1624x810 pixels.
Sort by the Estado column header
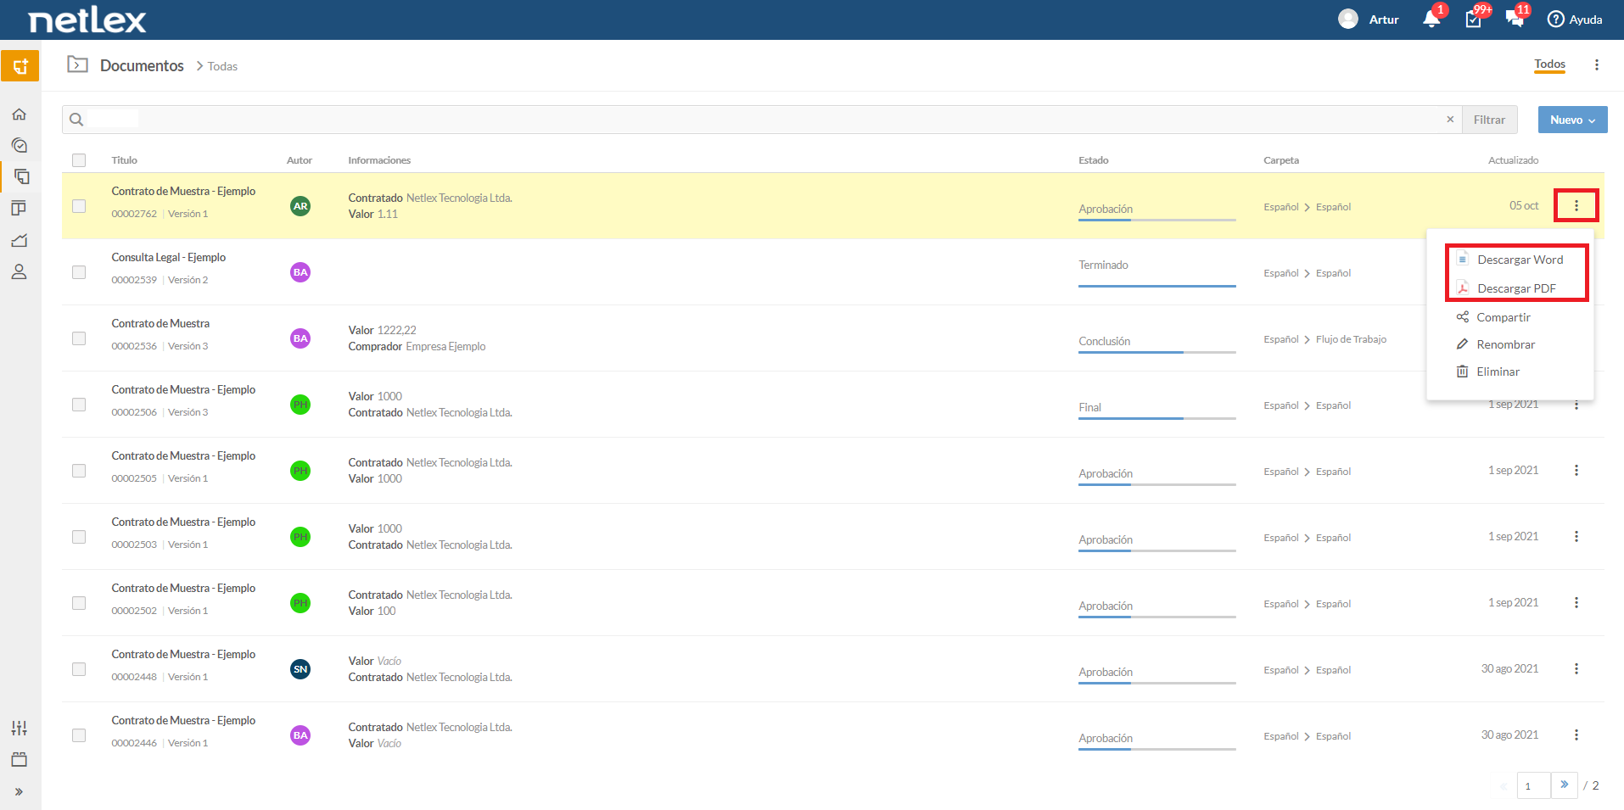point(1093,160)
